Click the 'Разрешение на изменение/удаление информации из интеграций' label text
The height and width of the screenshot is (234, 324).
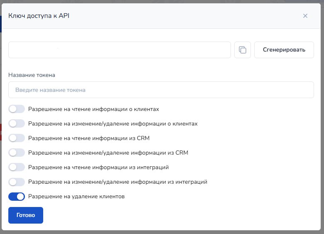point(118,182)
